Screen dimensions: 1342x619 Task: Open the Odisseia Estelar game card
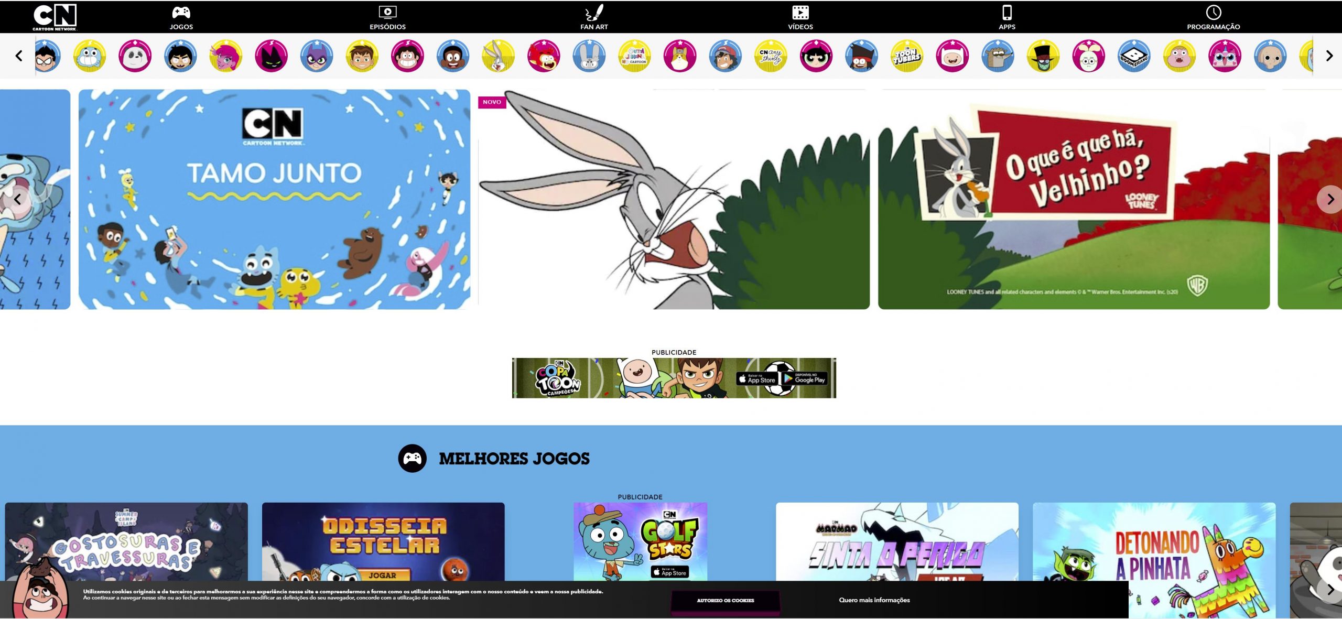pyautogui.click(x=383, y=541)
